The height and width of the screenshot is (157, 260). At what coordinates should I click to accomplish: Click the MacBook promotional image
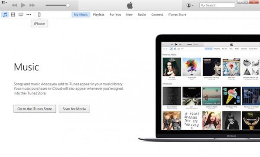tap(199, 88)
